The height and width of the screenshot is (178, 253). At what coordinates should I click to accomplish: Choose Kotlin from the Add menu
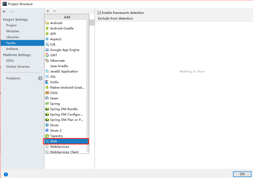click(x=66, y=82)
